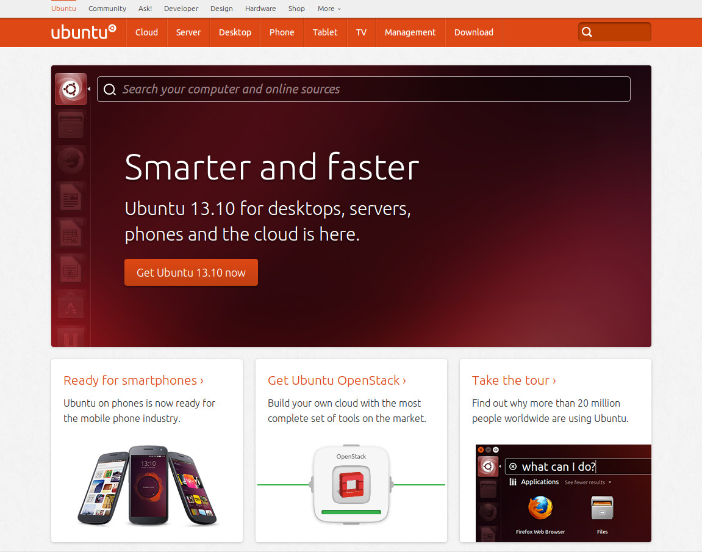Click the 'Search your computer' input field
This screenshot has width=702, height=552.
[364, 89]
